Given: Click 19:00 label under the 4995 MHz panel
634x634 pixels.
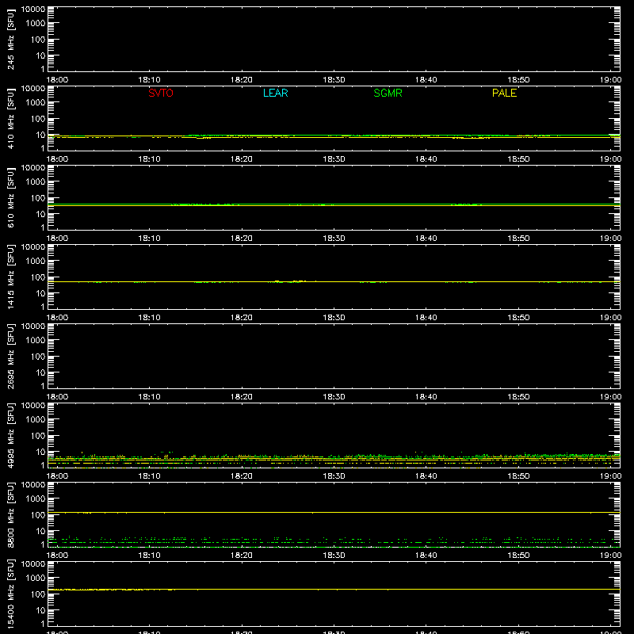Looking at the screenshot, I should tap(610, 476).
